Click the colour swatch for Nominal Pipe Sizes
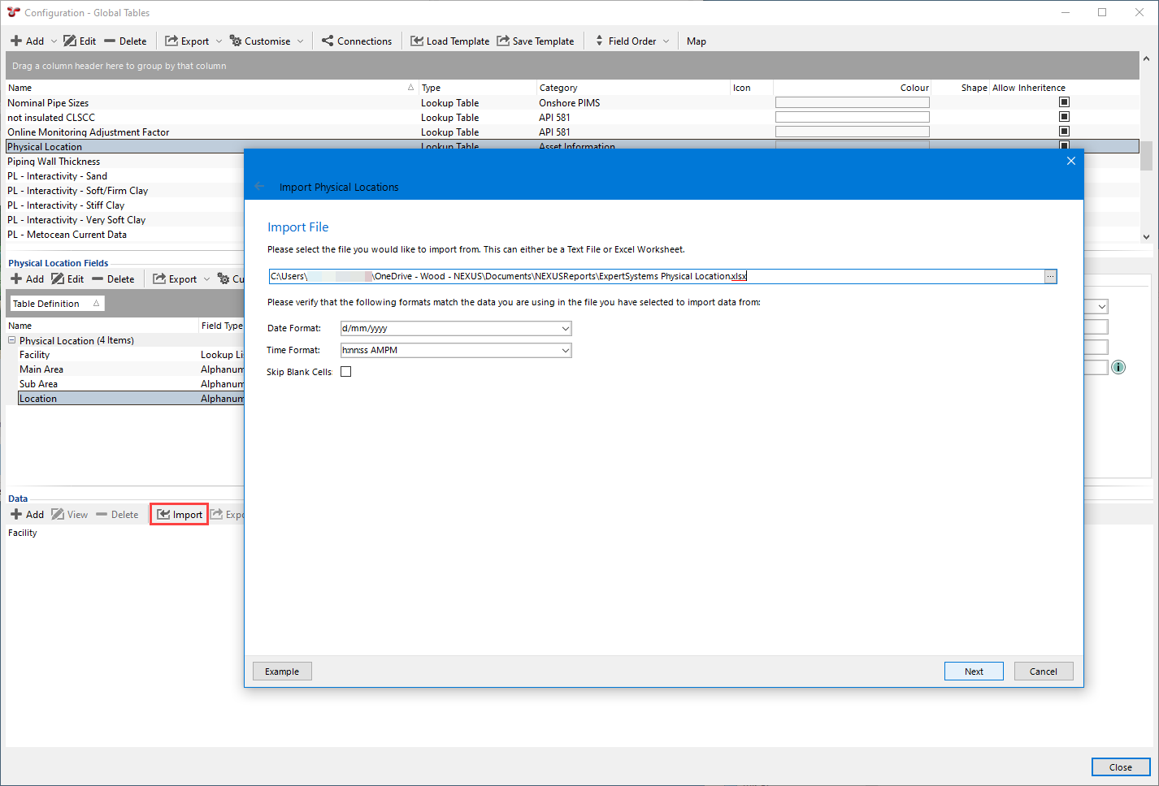Image resolution: width=1159 pixels, height=786 pixels. (x=852, y=102)
